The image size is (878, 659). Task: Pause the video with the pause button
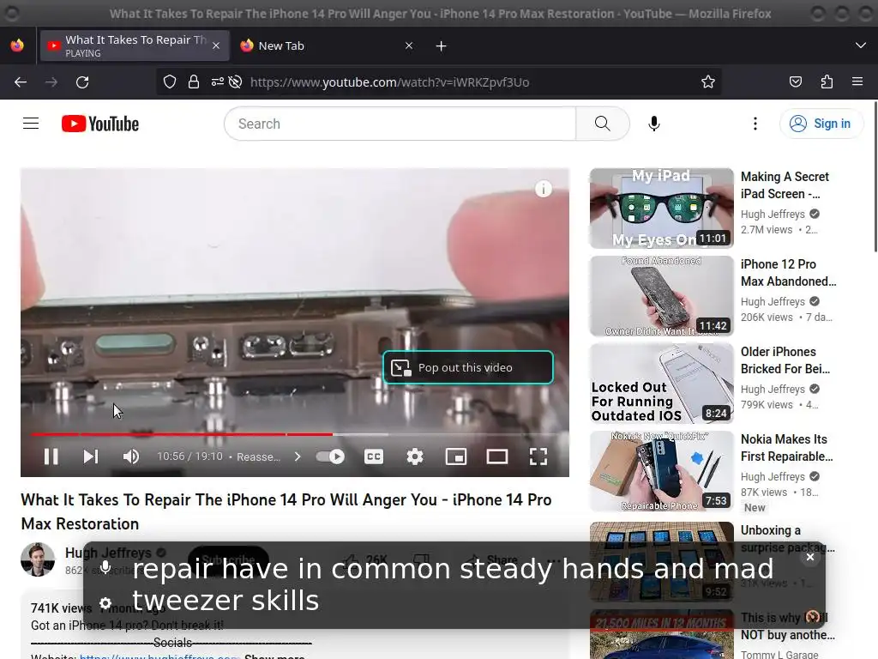pyautogui.click(x=51, y=456)
